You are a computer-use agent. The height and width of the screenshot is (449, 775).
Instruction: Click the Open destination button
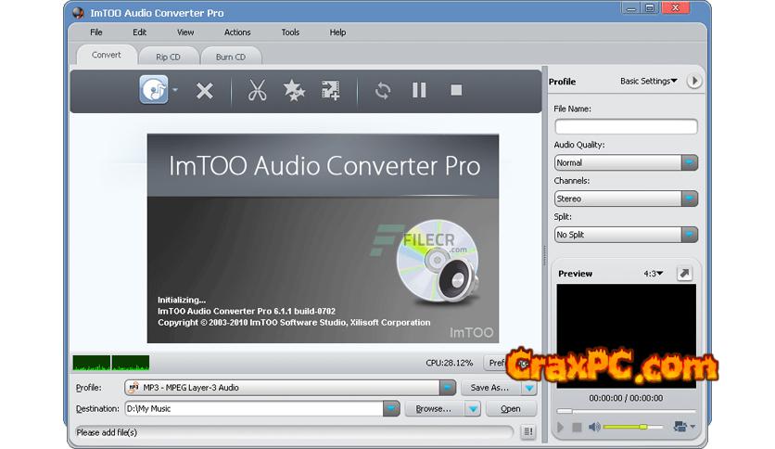[x=510, y=408]
